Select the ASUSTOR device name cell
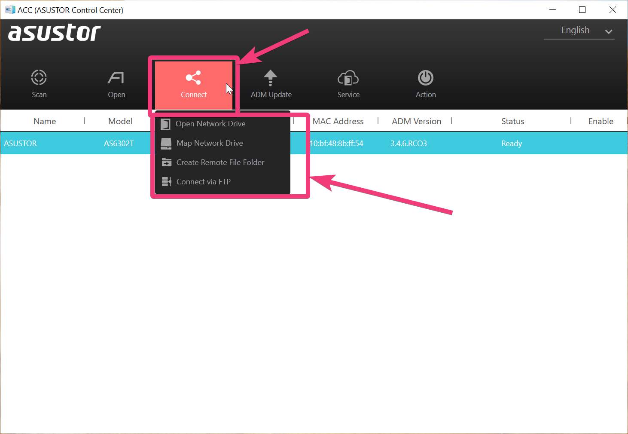The image size is (628, 434). 20,144
